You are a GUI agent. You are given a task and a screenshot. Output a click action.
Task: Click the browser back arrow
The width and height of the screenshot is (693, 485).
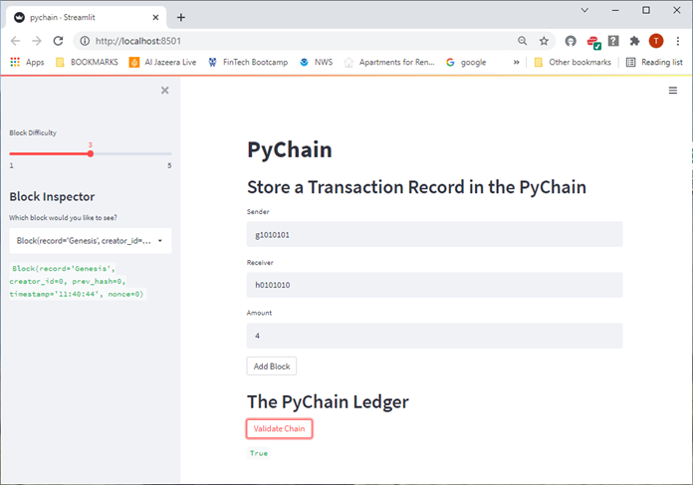[x=16, y=41]
